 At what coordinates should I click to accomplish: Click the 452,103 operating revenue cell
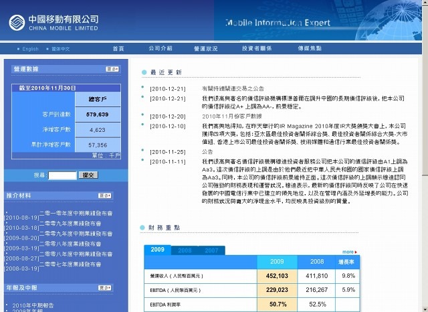[277, 276]
